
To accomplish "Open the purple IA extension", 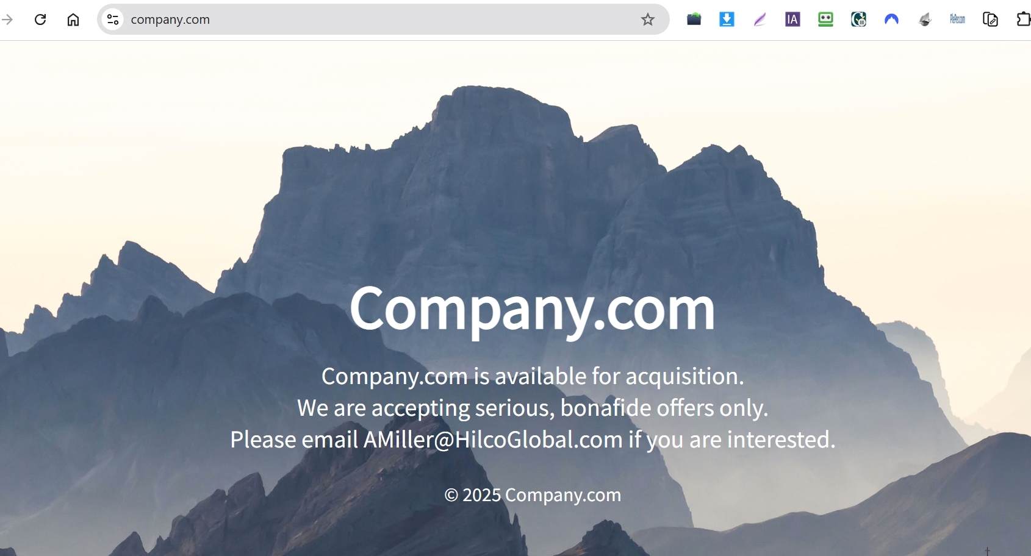I will point(792,20).
